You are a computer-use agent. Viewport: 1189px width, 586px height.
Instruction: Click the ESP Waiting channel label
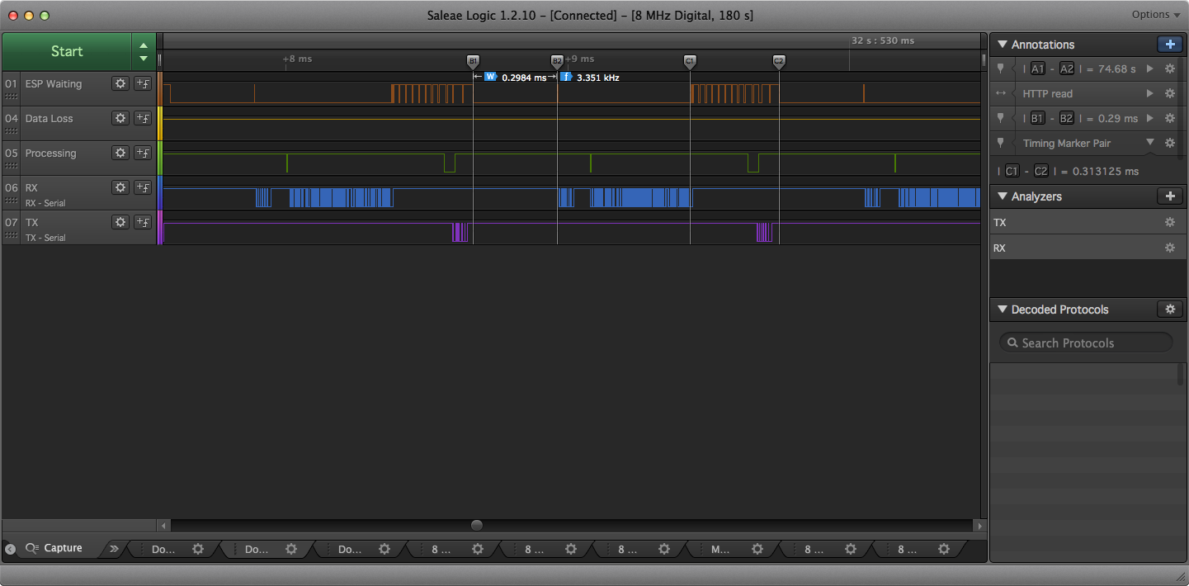click(54, 84)
